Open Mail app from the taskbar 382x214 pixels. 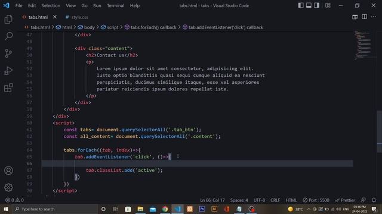point(153,209)
